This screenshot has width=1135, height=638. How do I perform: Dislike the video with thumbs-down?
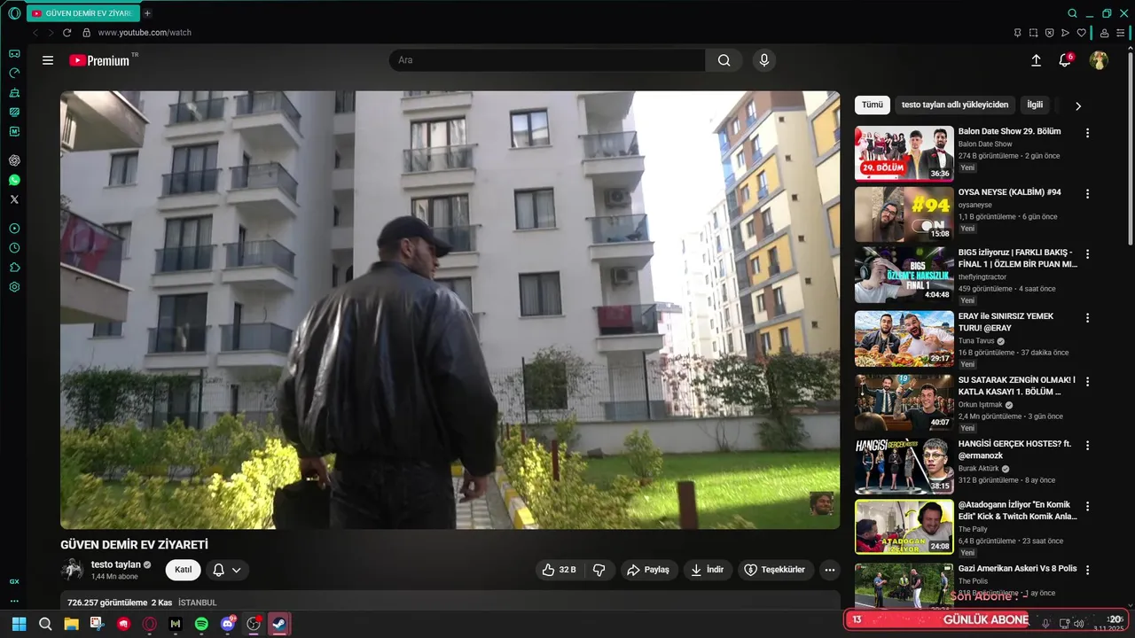[599, 570]
